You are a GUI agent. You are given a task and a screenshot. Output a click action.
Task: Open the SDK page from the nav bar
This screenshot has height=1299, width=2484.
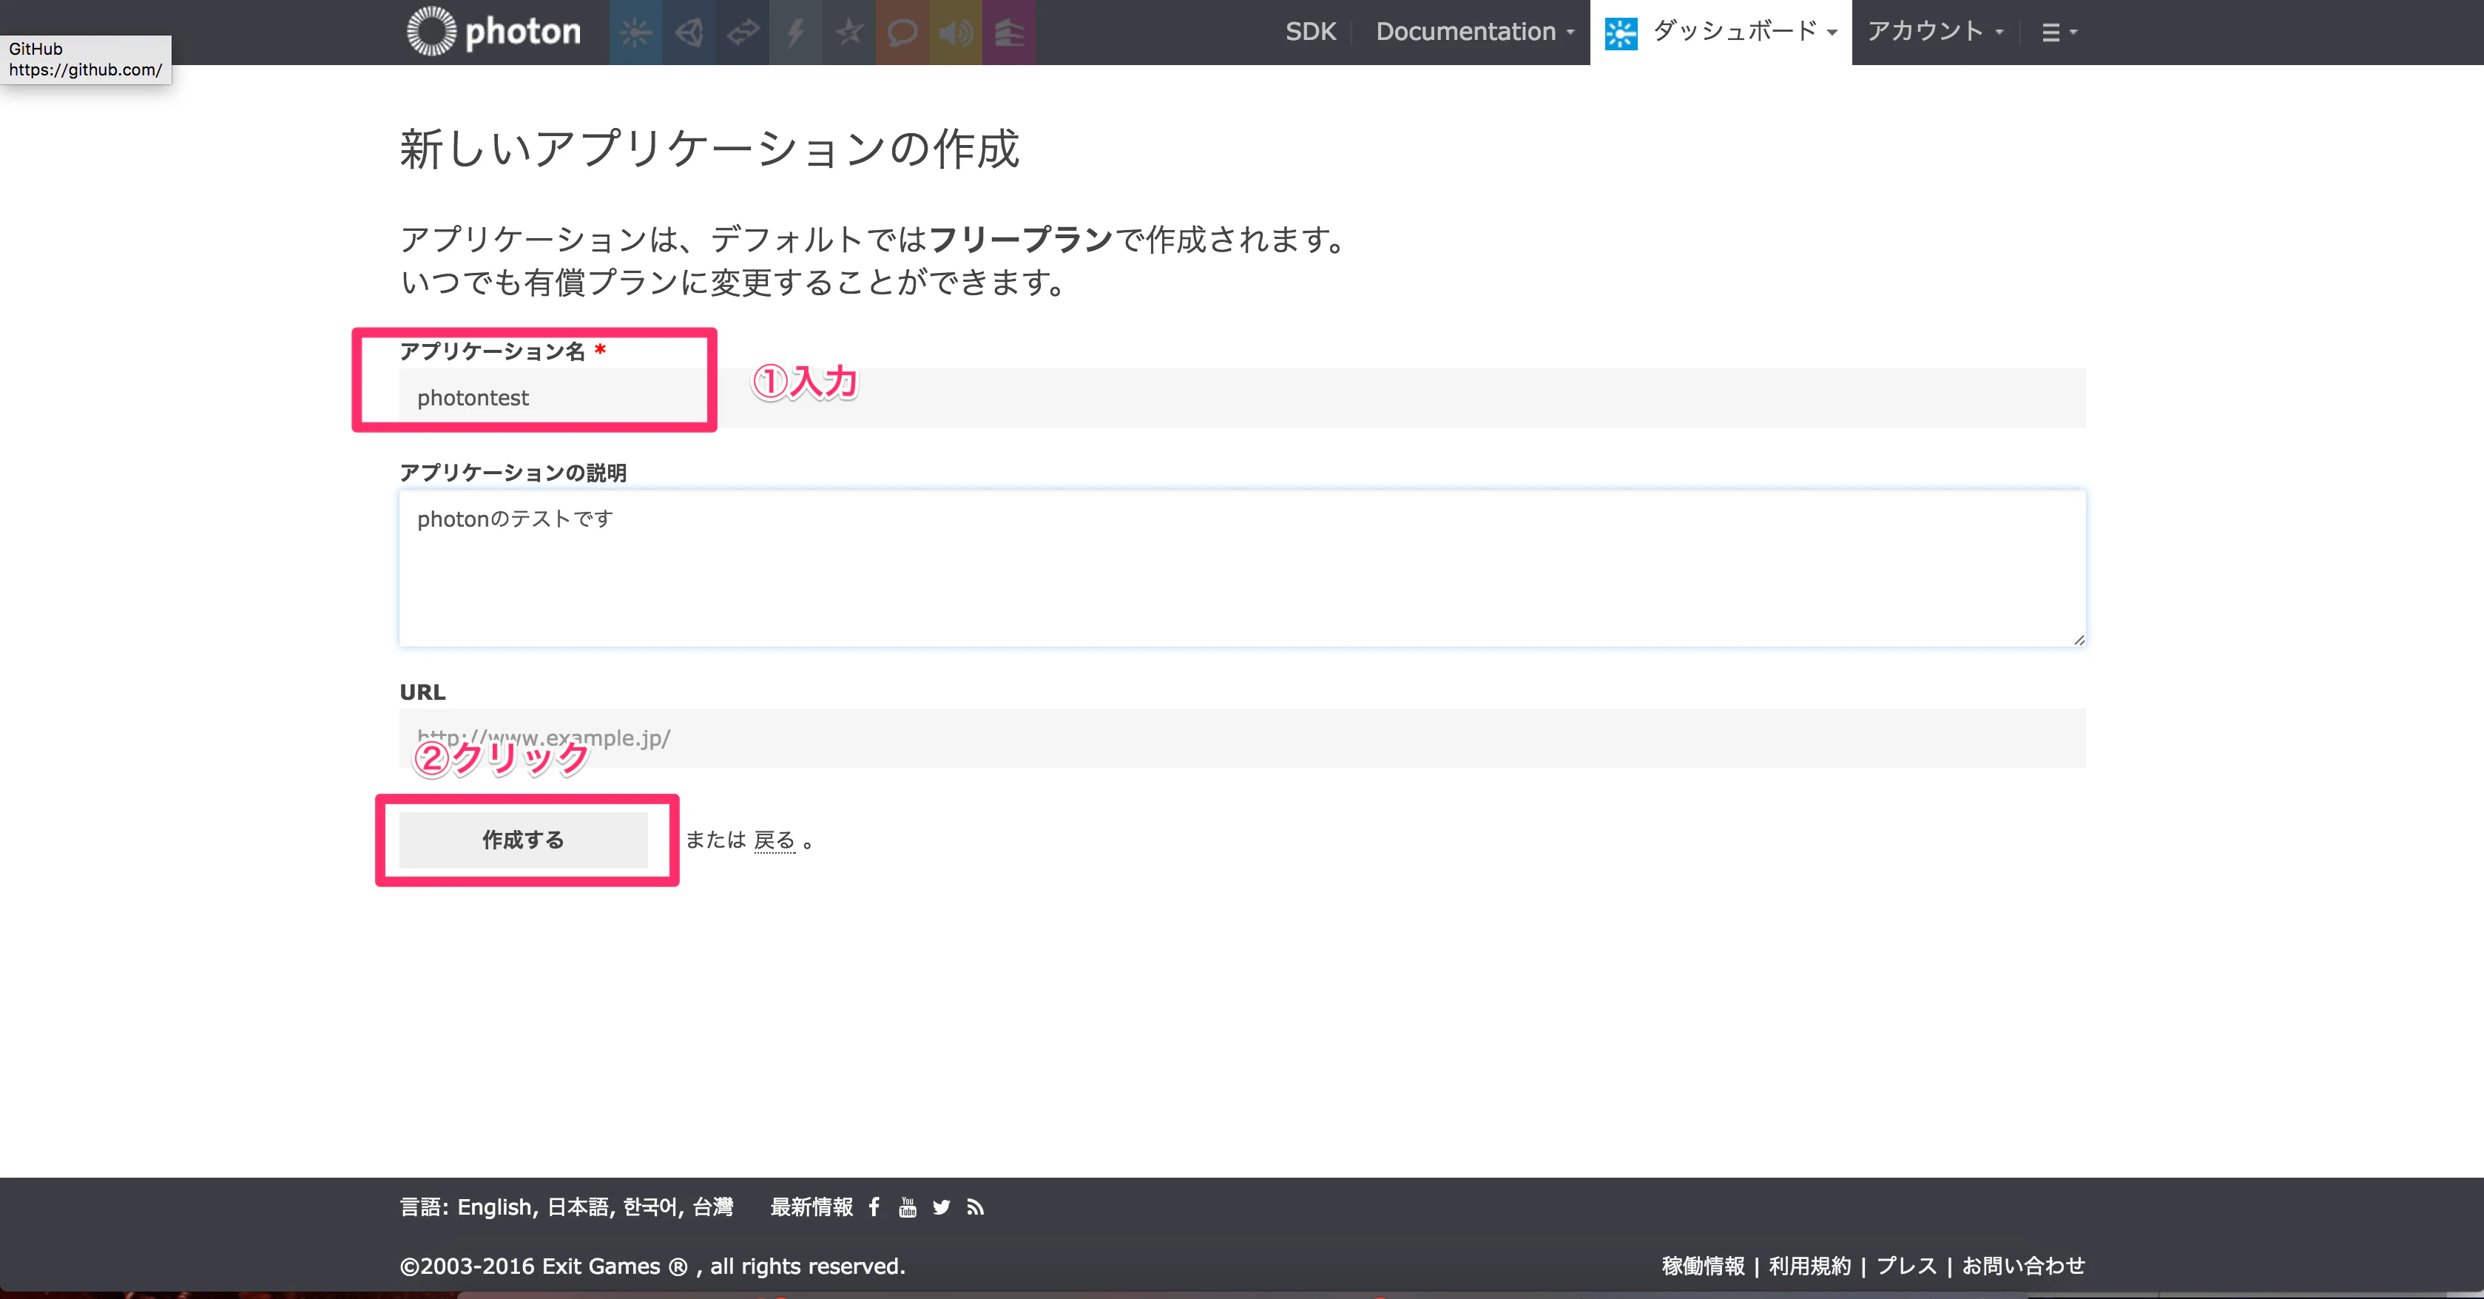[x=1311, y=32]
